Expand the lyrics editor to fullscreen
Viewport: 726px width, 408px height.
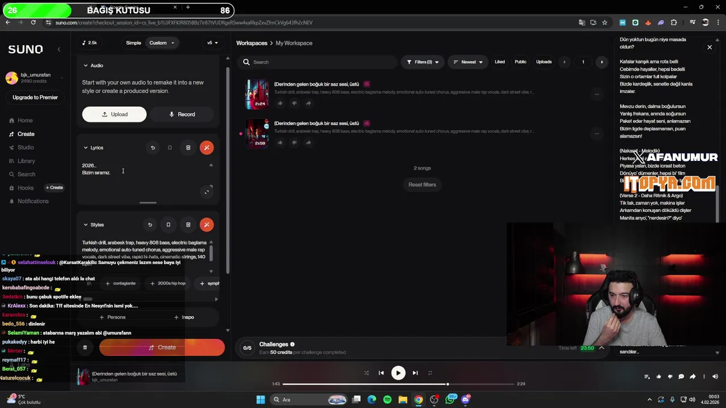(206, 192)
